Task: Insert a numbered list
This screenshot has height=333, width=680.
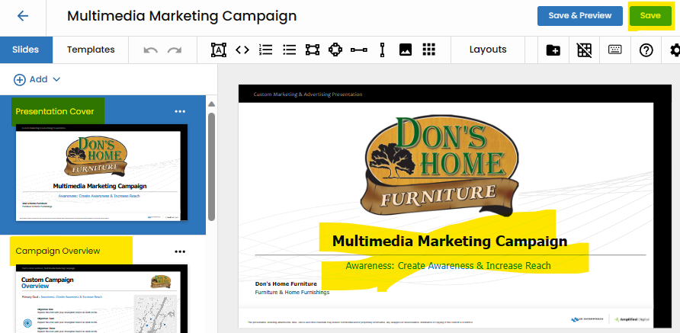Action: click(x=266, y=50)
